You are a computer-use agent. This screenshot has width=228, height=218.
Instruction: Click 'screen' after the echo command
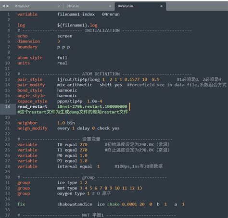65,36
